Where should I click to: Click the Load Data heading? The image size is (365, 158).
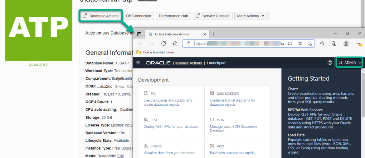pyautogui.click(x=296, y=135)
